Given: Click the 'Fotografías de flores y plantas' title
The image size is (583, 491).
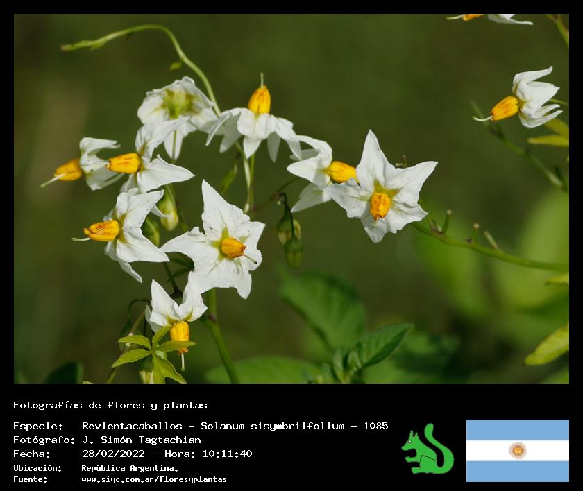Looking at the screenshot, I should tap(110, 405).
